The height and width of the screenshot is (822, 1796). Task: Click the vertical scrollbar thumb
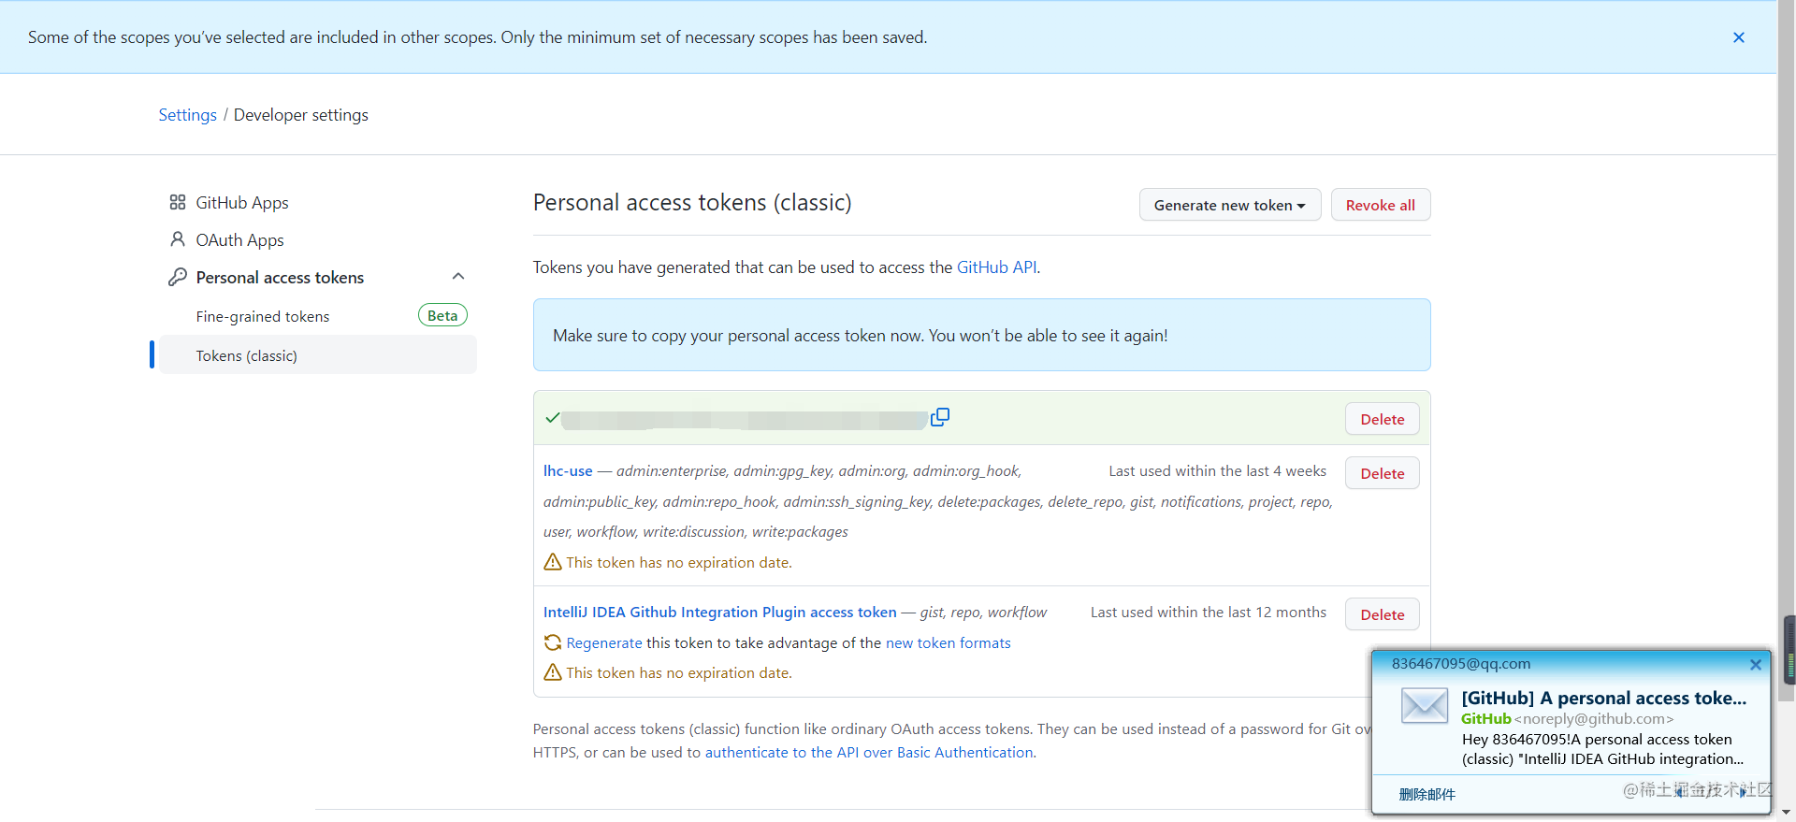pos(1787,351)
